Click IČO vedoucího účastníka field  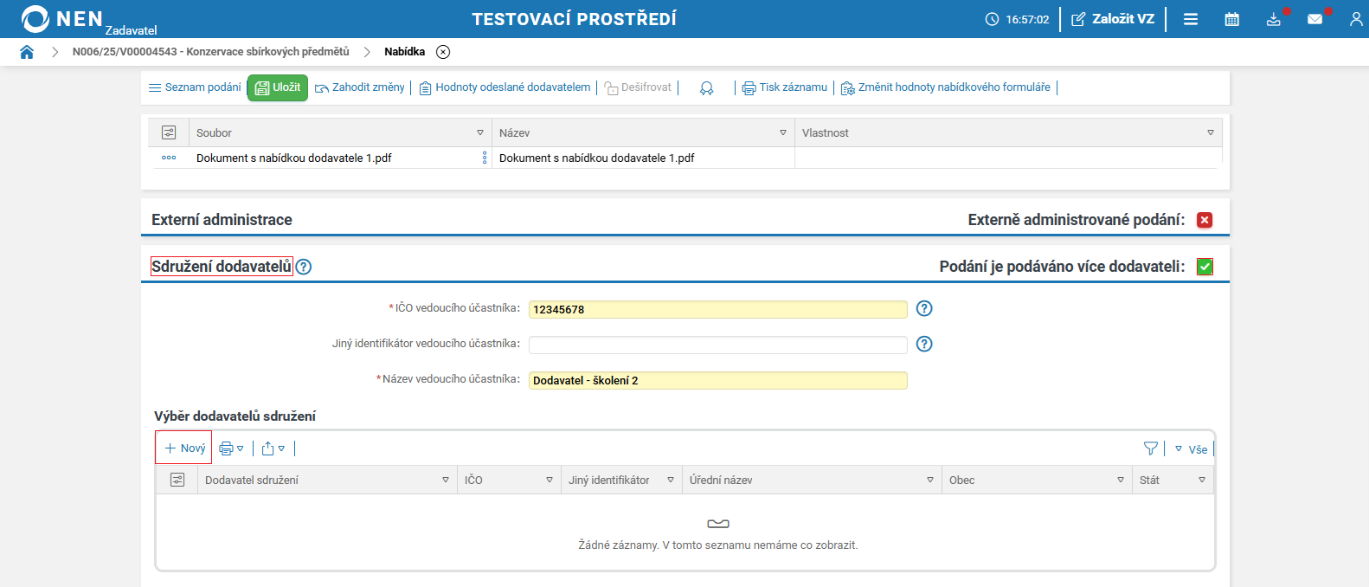(718, 309)
